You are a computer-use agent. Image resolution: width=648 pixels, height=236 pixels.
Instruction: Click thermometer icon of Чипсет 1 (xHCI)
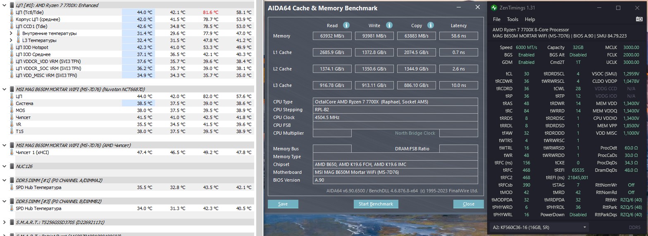click(x=12, y=152)
